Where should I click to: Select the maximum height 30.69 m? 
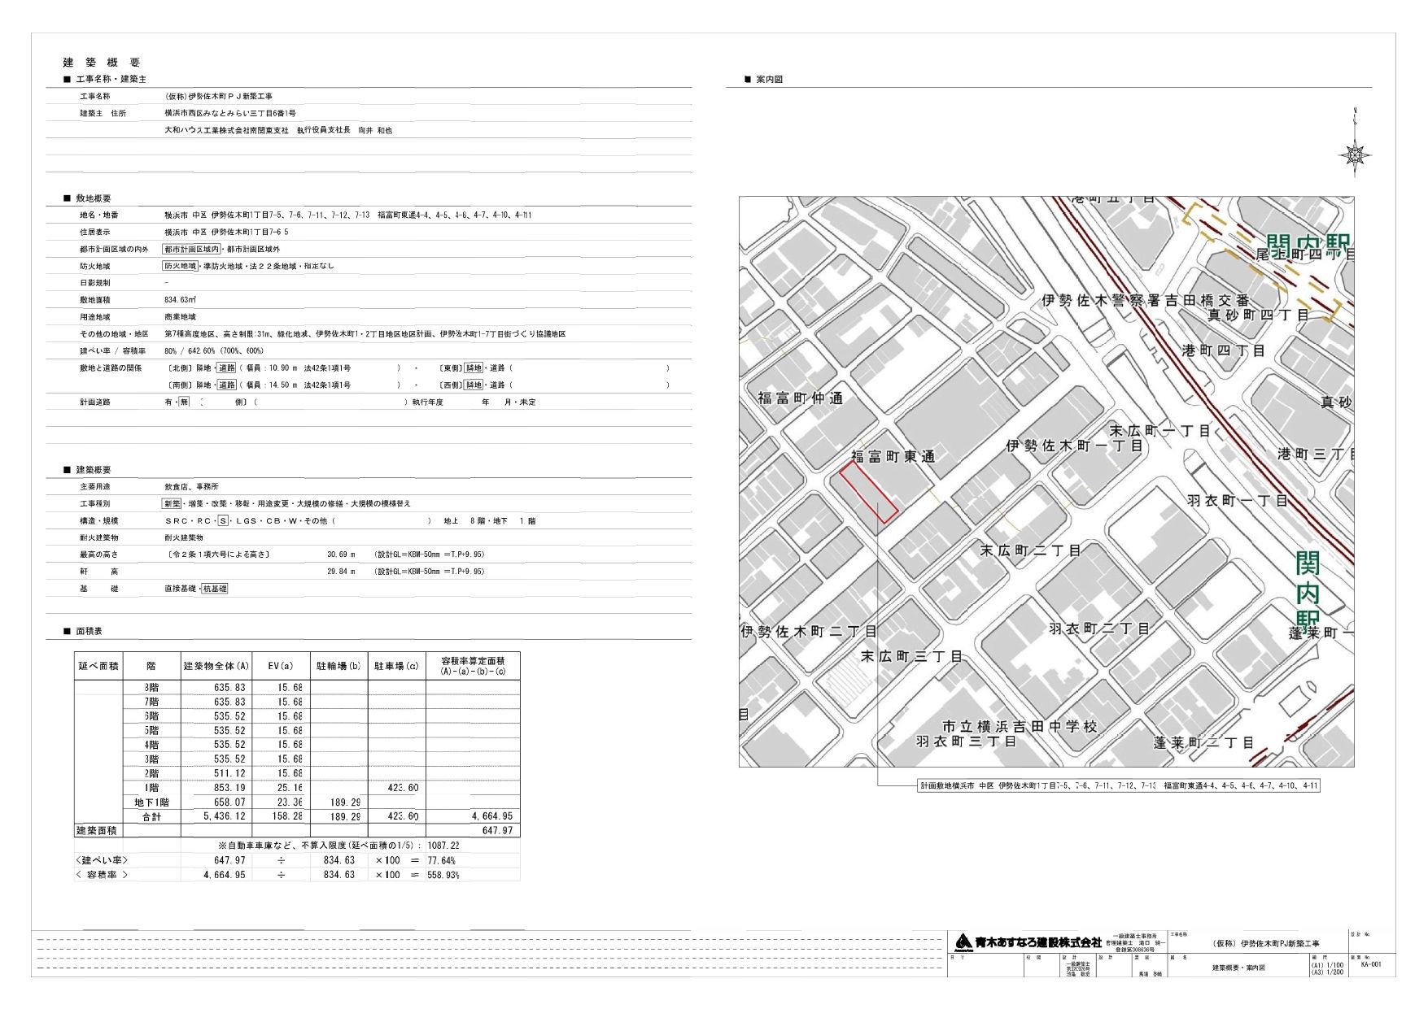(x=342, y=555)
